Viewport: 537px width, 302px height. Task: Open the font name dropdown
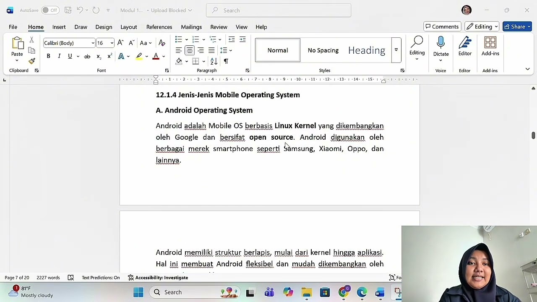[93, 43]
